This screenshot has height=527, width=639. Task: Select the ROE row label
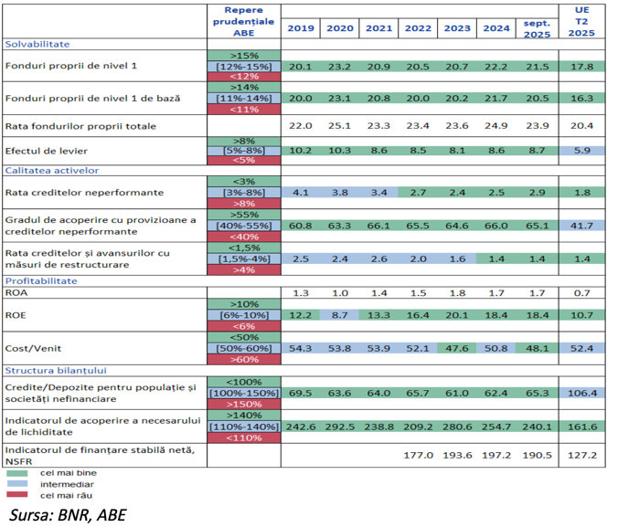pyautogui.click(x=16, y=314)
